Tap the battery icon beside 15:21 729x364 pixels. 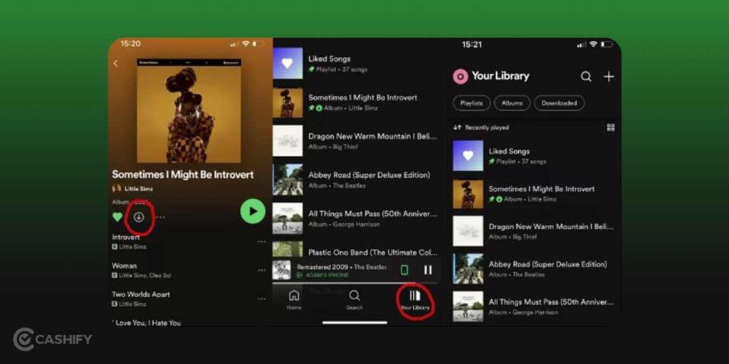tap(607, 45)
